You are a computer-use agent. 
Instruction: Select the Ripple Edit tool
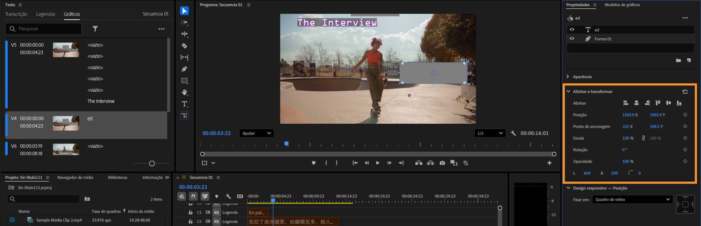[x=184, y=34]
